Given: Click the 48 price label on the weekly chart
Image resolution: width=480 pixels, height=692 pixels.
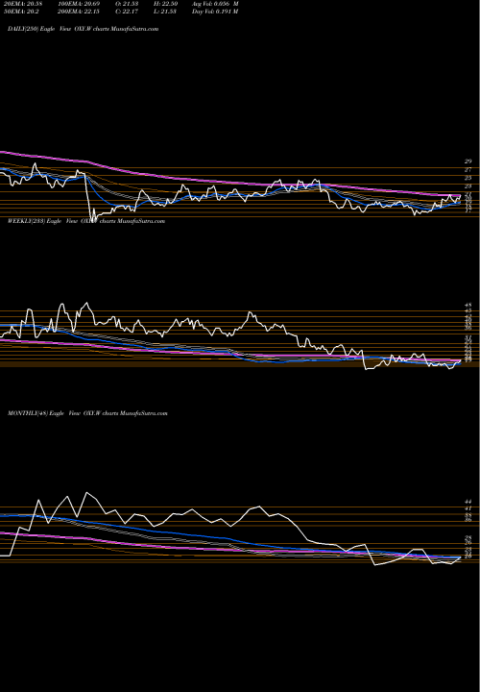Looking at the screenshot, I should [468, 305].
